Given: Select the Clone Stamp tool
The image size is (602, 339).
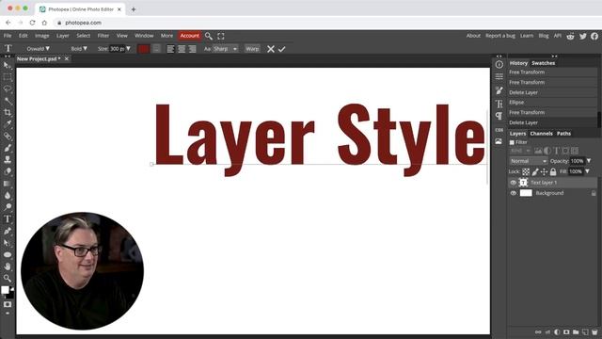Looking at the screenshot, I should 8,159.
